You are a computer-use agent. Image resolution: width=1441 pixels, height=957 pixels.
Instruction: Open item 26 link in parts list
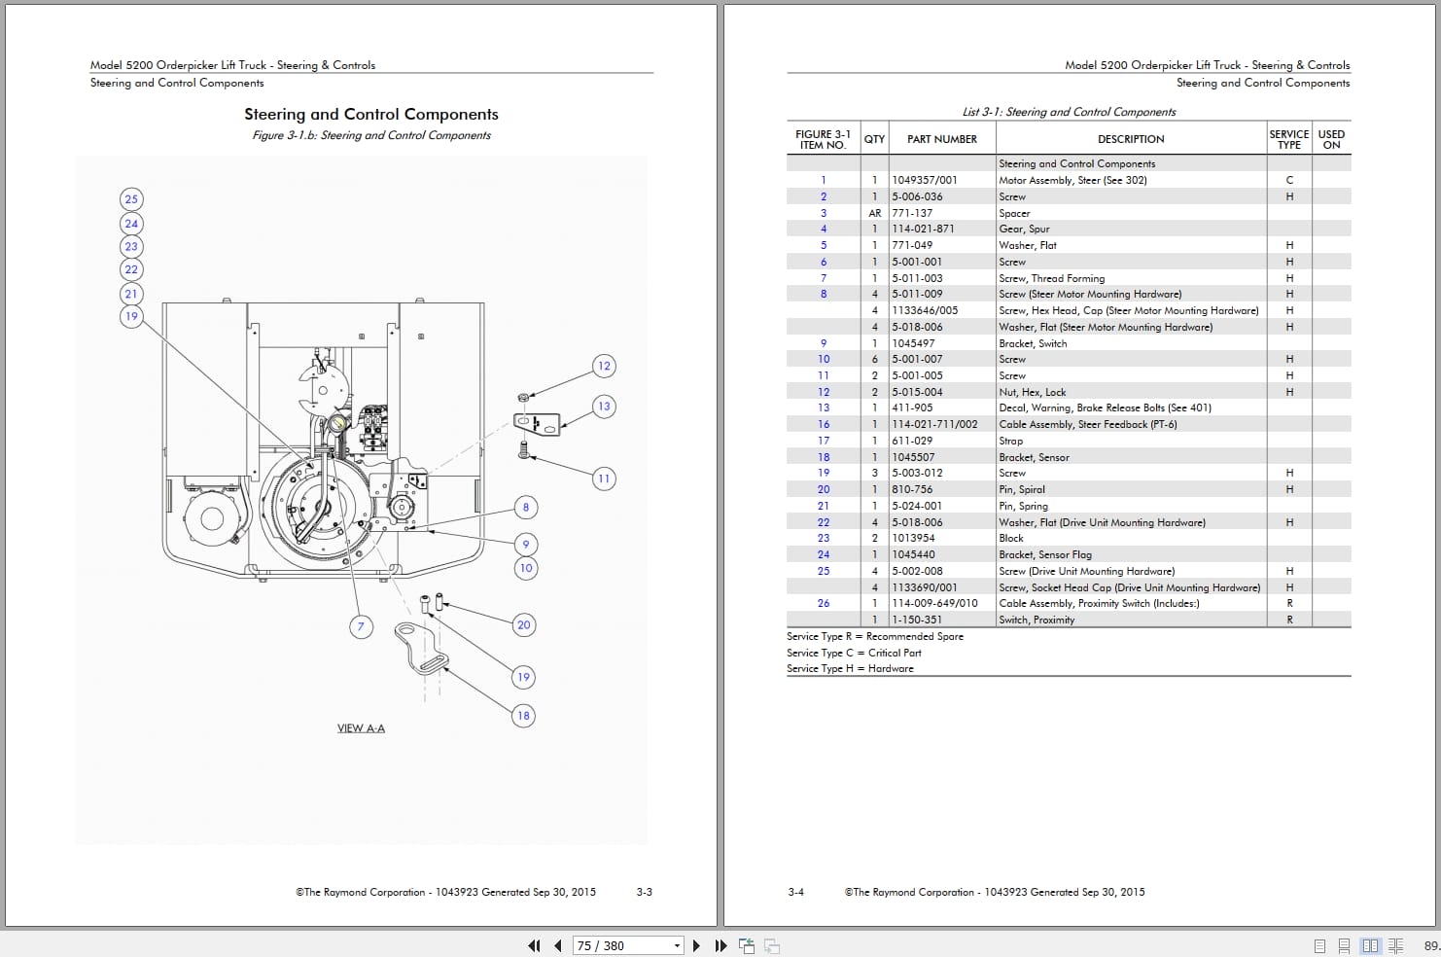(824, 603)
